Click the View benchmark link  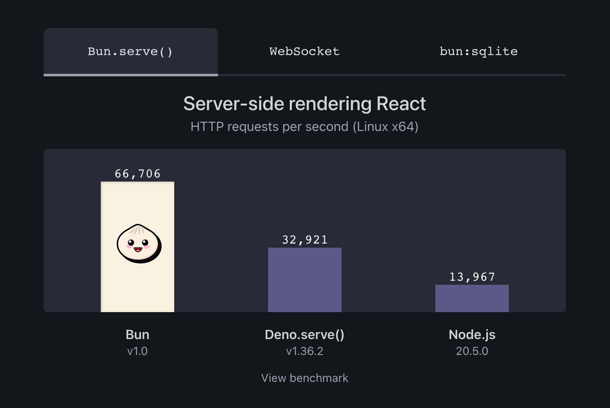pyautogui.click(x=304, y=377)
